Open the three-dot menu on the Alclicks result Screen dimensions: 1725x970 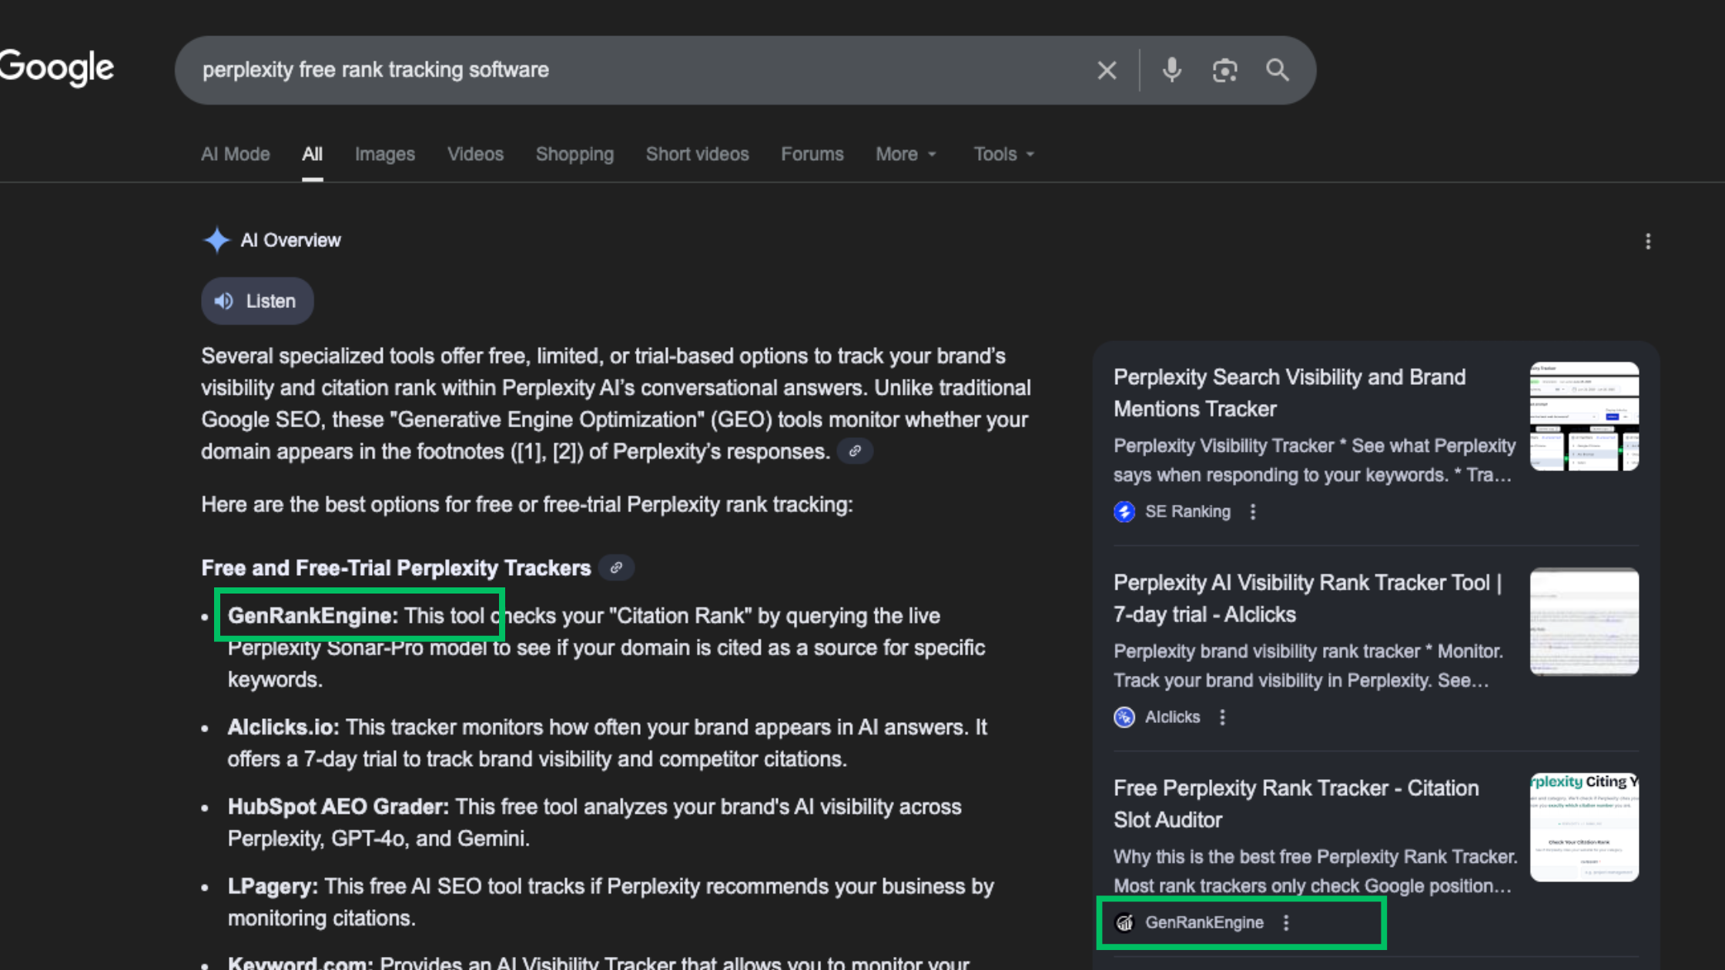click(1222, 717)
